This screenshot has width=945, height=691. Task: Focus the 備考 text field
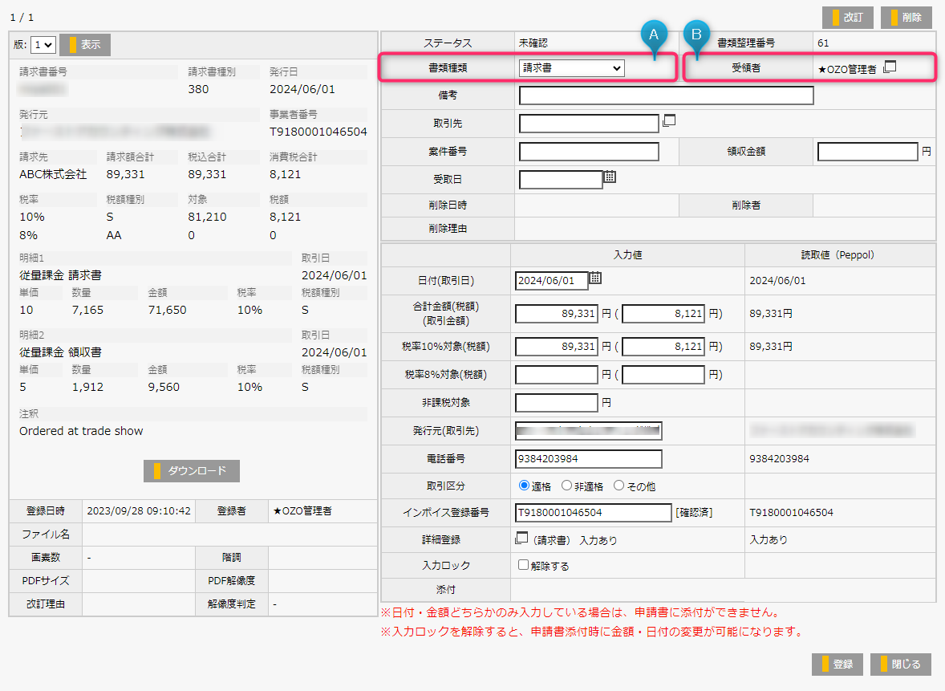(666, 96)
